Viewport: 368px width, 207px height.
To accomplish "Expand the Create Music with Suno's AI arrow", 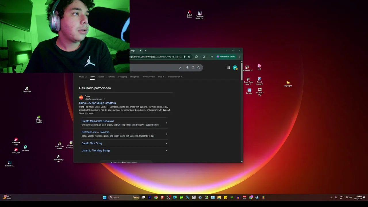I will (166, 123).
